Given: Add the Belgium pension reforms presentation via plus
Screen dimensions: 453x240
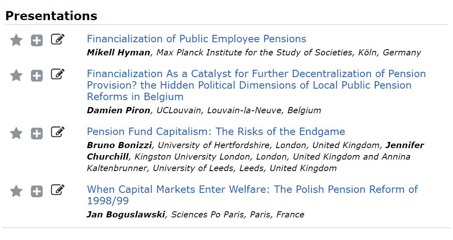Looking at the screenshot, I should tap(37, 75).
